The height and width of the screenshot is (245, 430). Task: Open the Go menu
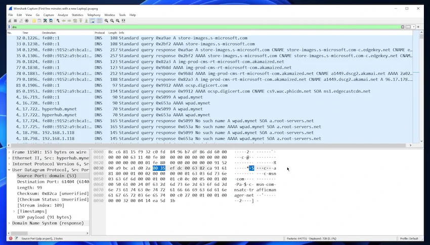pyautogui.click(x=37, y=15)
